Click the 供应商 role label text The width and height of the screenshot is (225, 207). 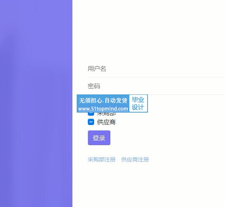(x=106, y=122)
